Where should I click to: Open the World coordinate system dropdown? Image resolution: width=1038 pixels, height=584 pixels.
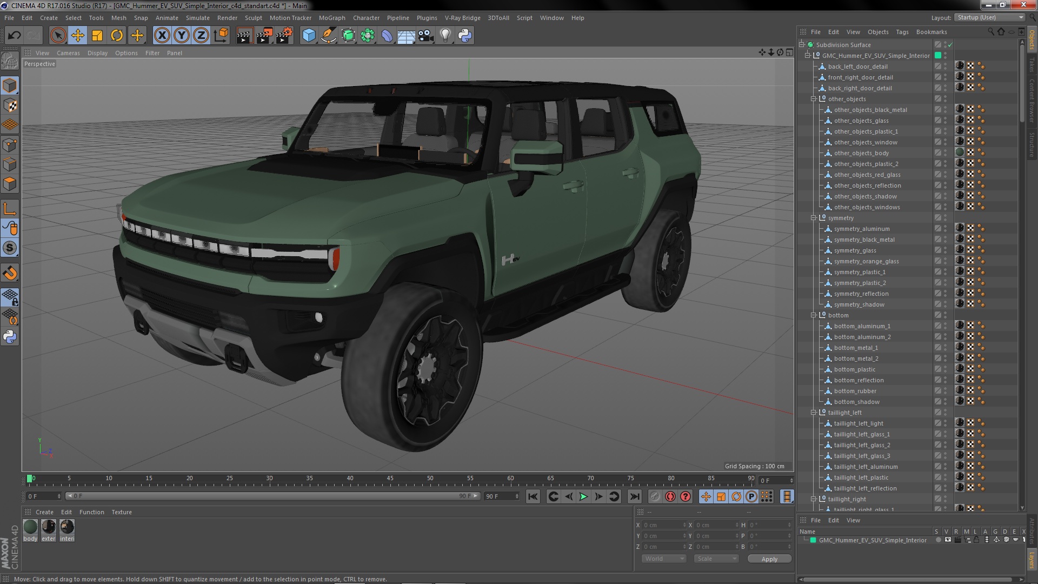(664, 559)
